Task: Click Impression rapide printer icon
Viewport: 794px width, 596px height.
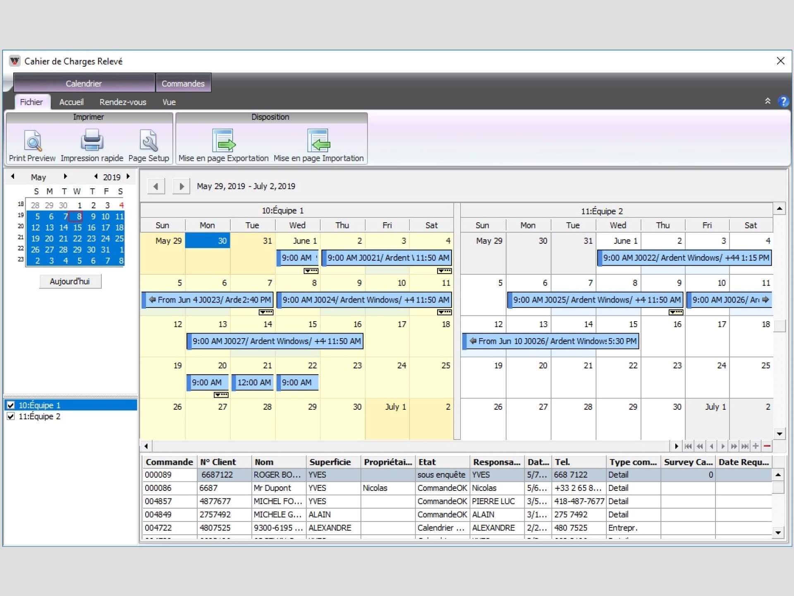Action: [92, 140]
